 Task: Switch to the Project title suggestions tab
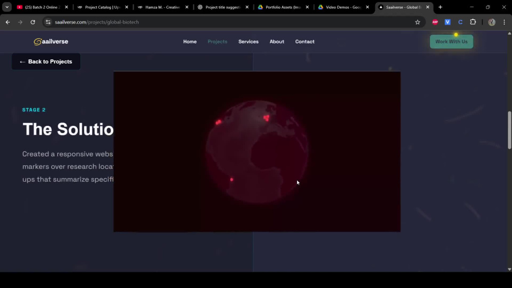223,7
